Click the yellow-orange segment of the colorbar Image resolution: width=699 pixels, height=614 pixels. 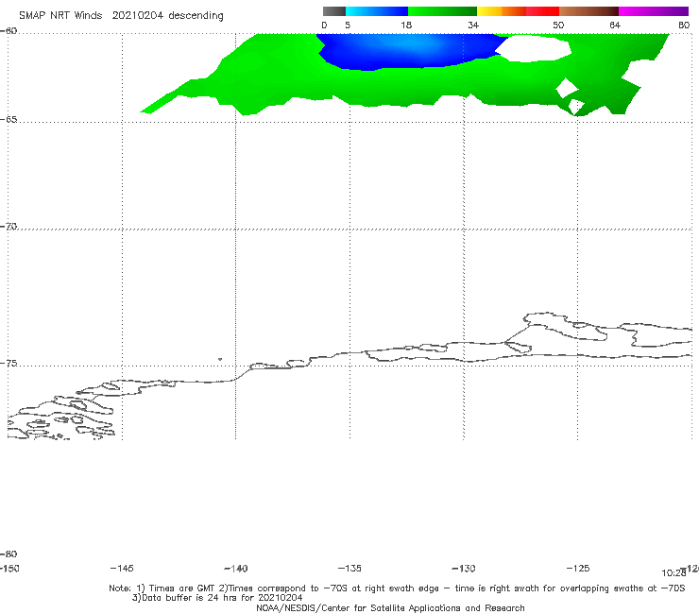point(501,11)
